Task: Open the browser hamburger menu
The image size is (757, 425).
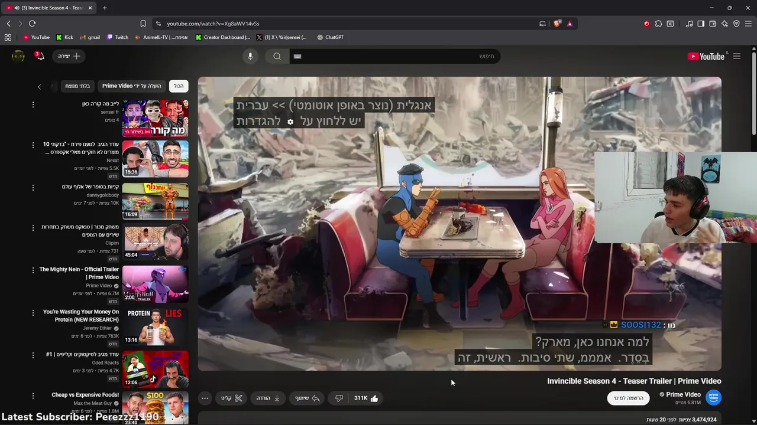Action: click(748, 24)
